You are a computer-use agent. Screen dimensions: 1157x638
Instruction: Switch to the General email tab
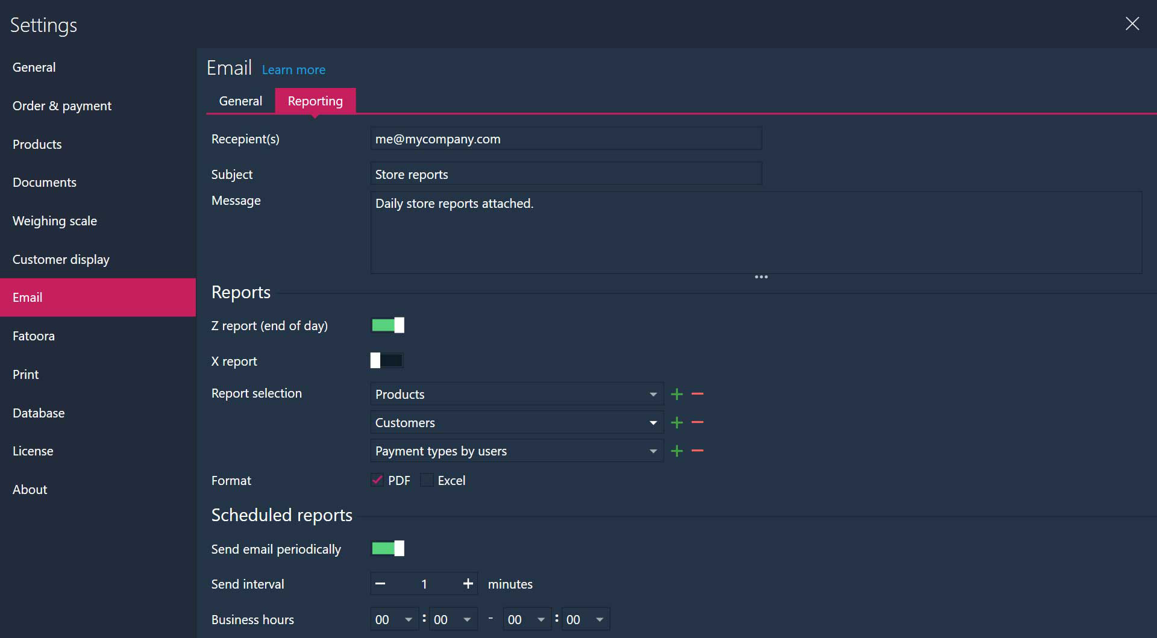[x=240, y=101]
